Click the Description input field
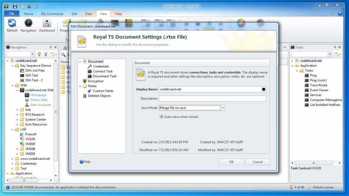349x196 pixels. [212, 98]
